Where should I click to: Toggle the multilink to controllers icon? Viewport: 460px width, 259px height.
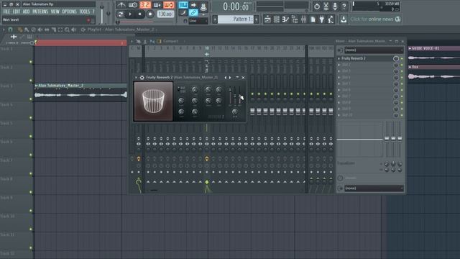(193, 13)
